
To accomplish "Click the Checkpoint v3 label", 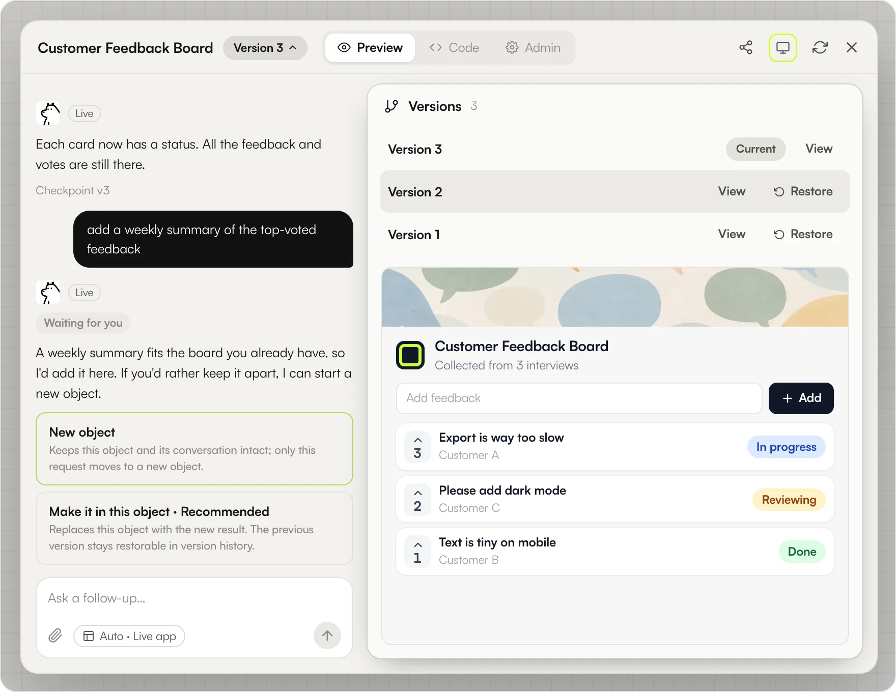I will (73, 190).
